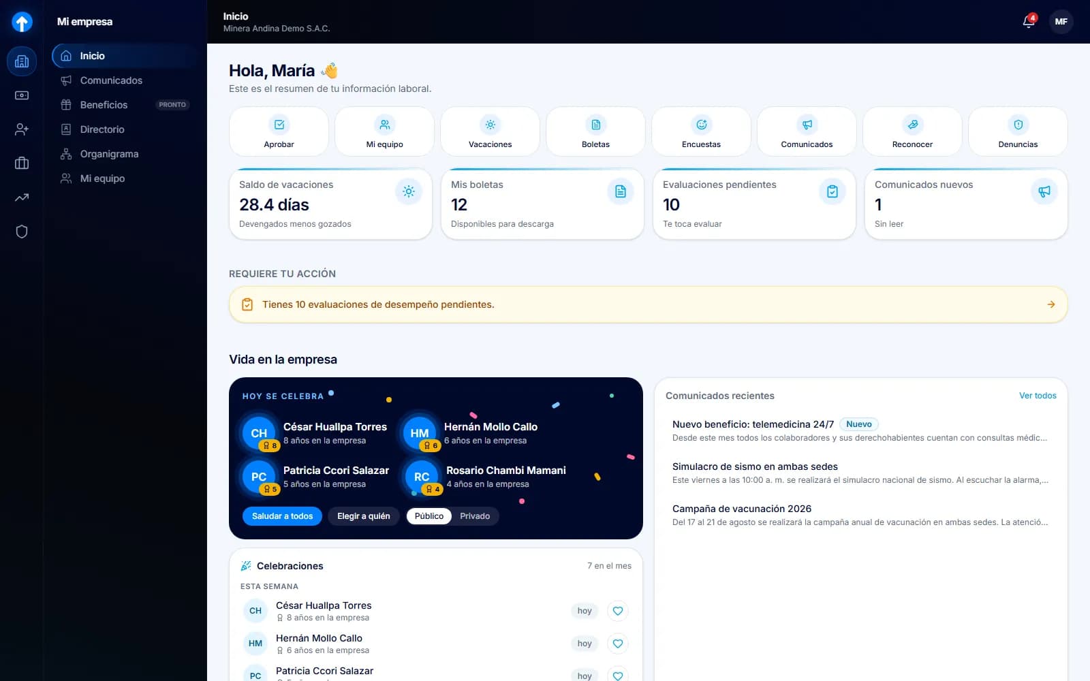Set greeting visibility to Público
This screenshot has width=1090, height=681.
(429, 516)
